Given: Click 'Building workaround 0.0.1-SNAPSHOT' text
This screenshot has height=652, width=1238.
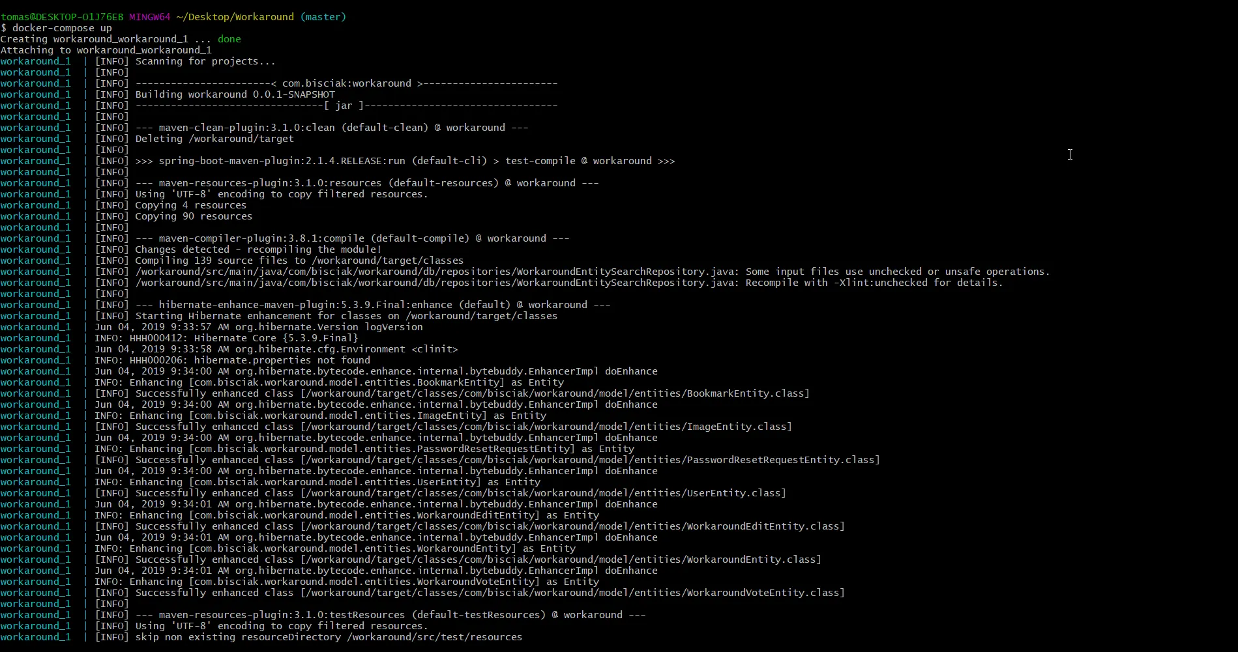Looking at the screenshot, I should point(235,94).
